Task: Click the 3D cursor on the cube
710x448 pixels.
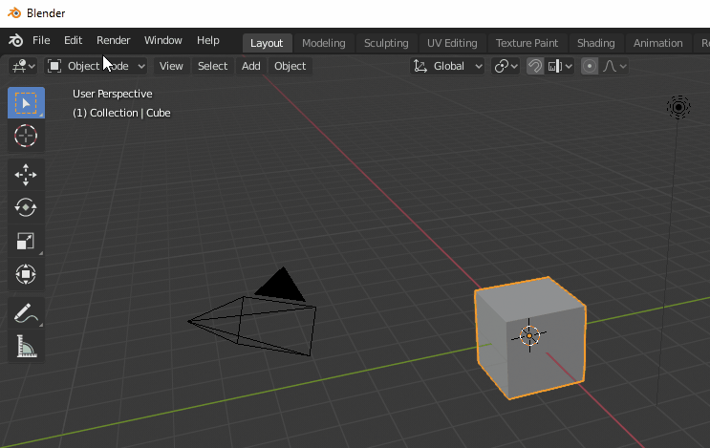Action: point(528,336)
